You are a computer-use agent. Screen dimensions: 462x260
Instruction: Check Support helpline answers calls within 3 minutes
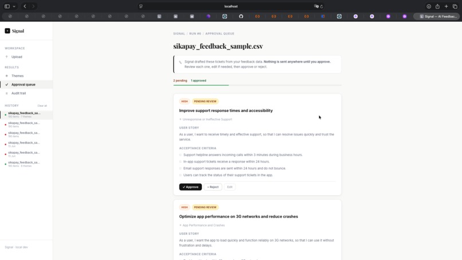tap(181, 155)
